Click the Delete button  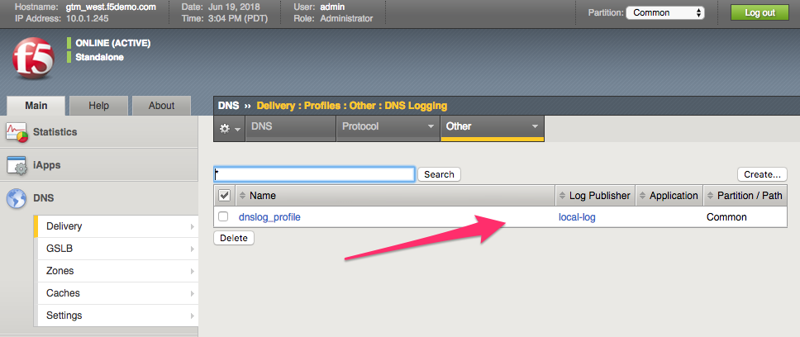(234, 238)
